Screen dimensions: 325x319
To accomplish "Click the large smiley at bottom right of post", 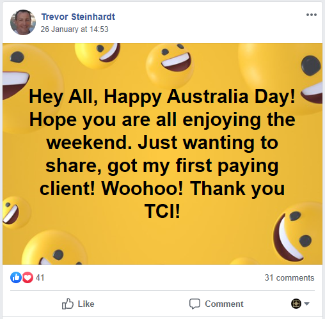I will point(297,232).
